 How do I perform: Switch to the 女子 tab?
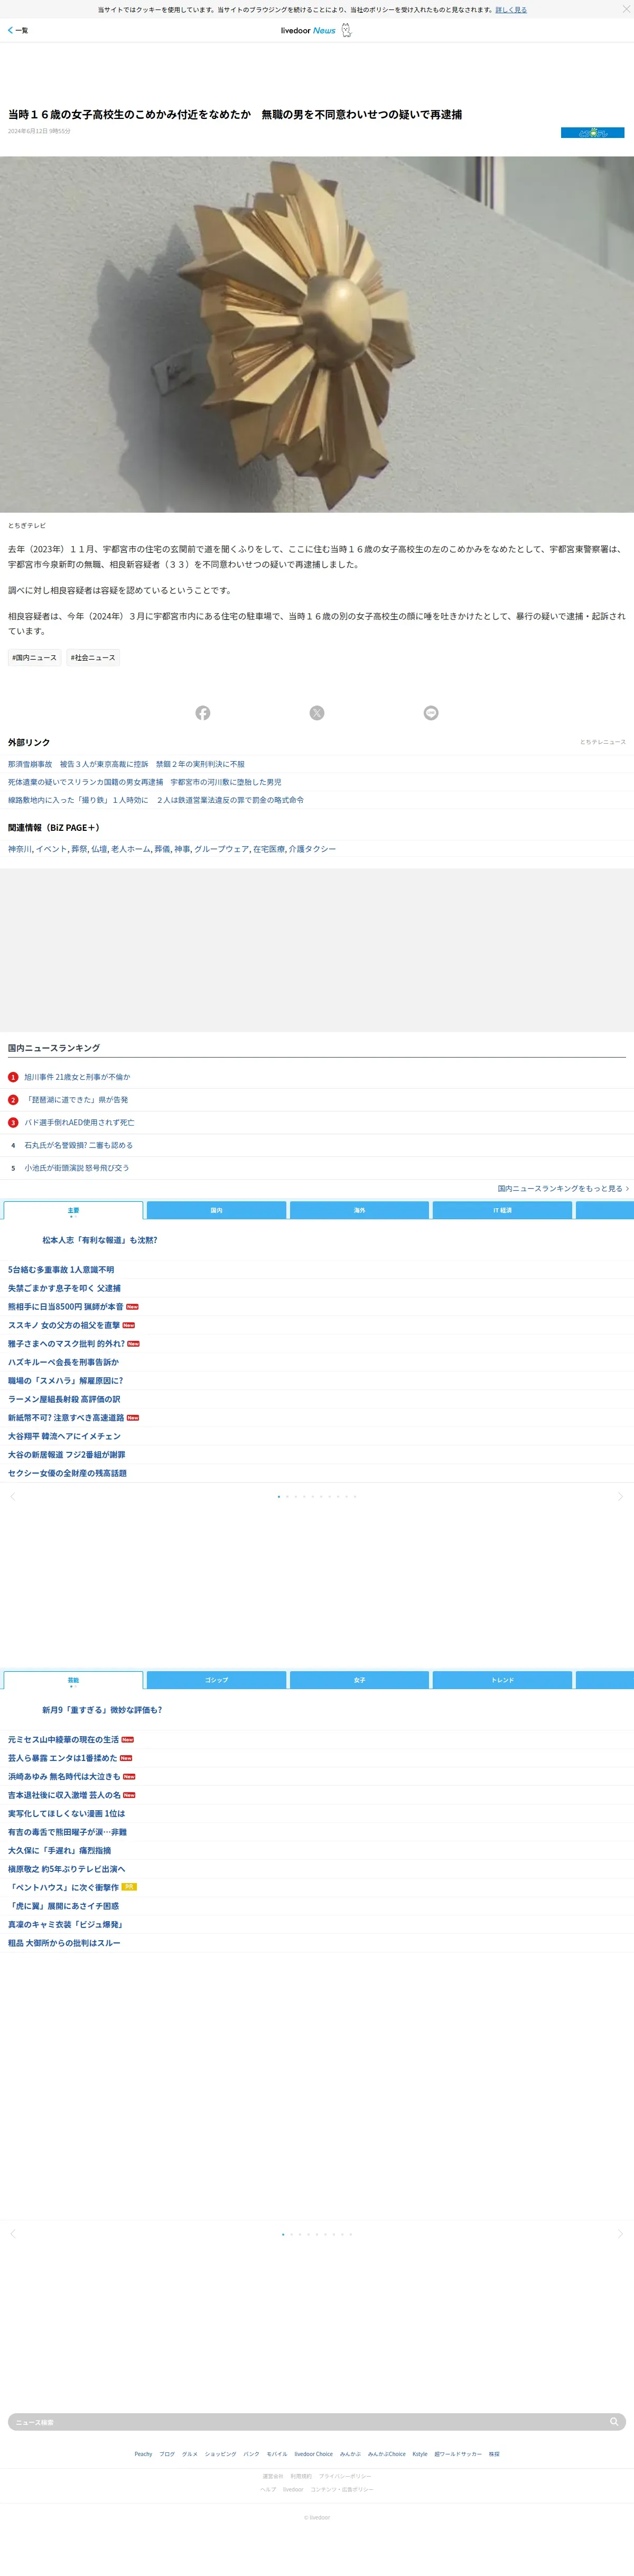tap(359, 1681)
